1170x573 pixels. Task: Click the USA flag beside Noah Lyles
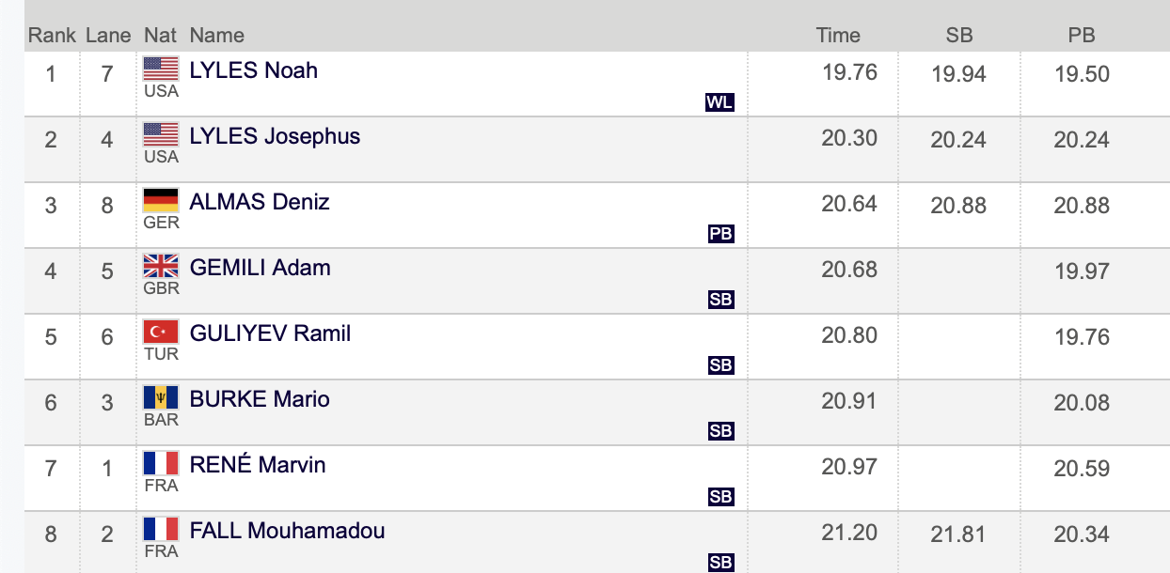click(x=160, y=68)
